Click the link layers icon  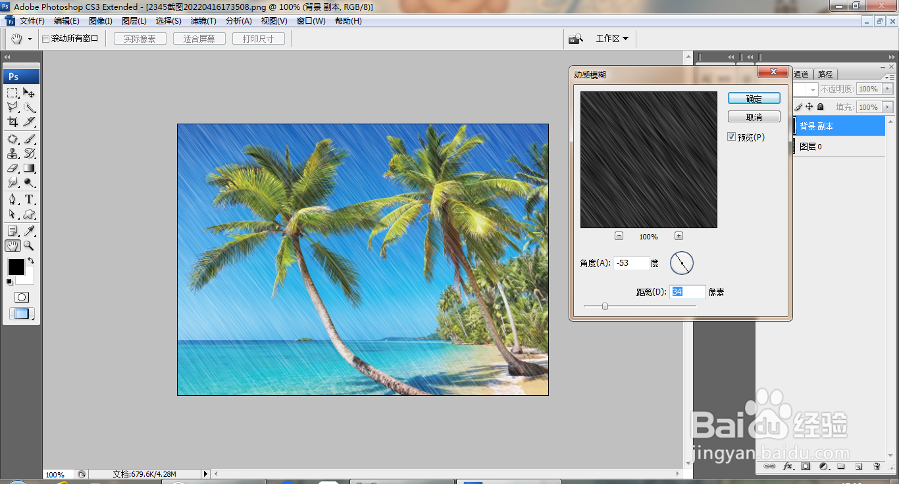tap(769, 466)
